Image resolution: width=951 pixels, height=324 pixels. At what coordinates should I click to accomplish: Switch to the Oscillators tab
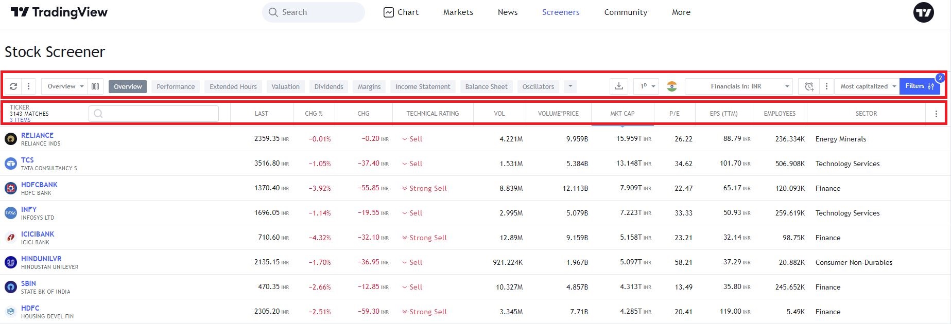click(538, 86)
